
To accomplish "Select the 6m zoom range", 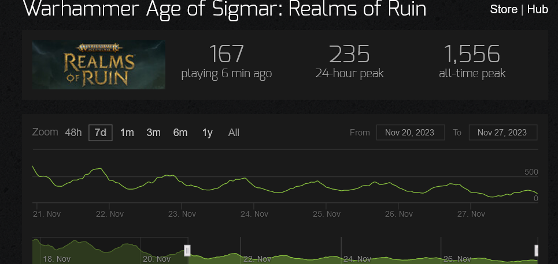I will coord(180,133).
